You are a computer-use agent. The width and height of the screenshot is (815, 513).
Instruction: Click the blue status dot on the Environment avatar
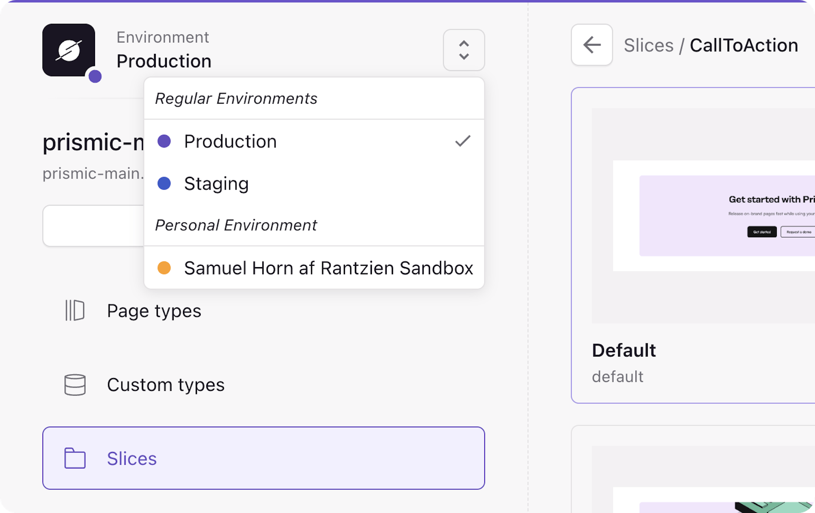[95, 77]
